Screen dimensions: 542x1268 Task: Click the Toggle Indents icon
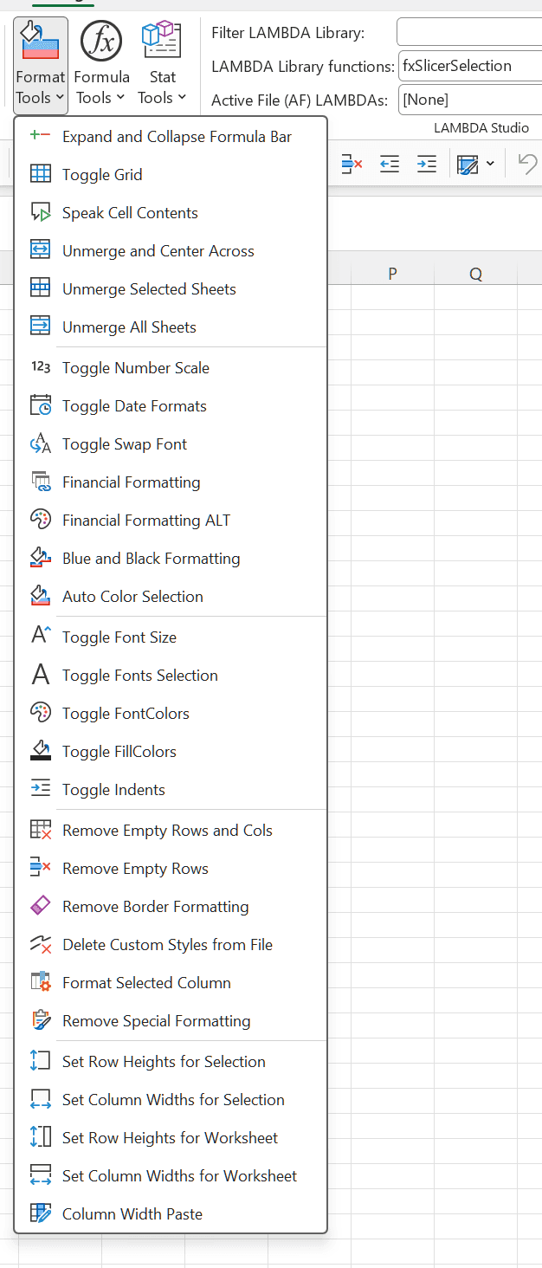(x=41, y=789)
